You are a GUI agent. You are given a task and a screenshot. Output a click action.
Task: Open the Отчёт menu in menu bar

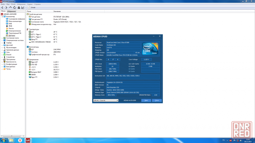point(13,4)
